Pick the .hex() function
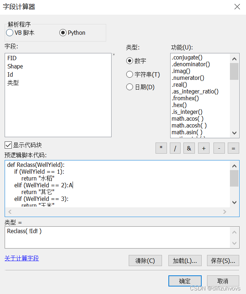This screenshot has width=246, height=294. pos(179,105)
